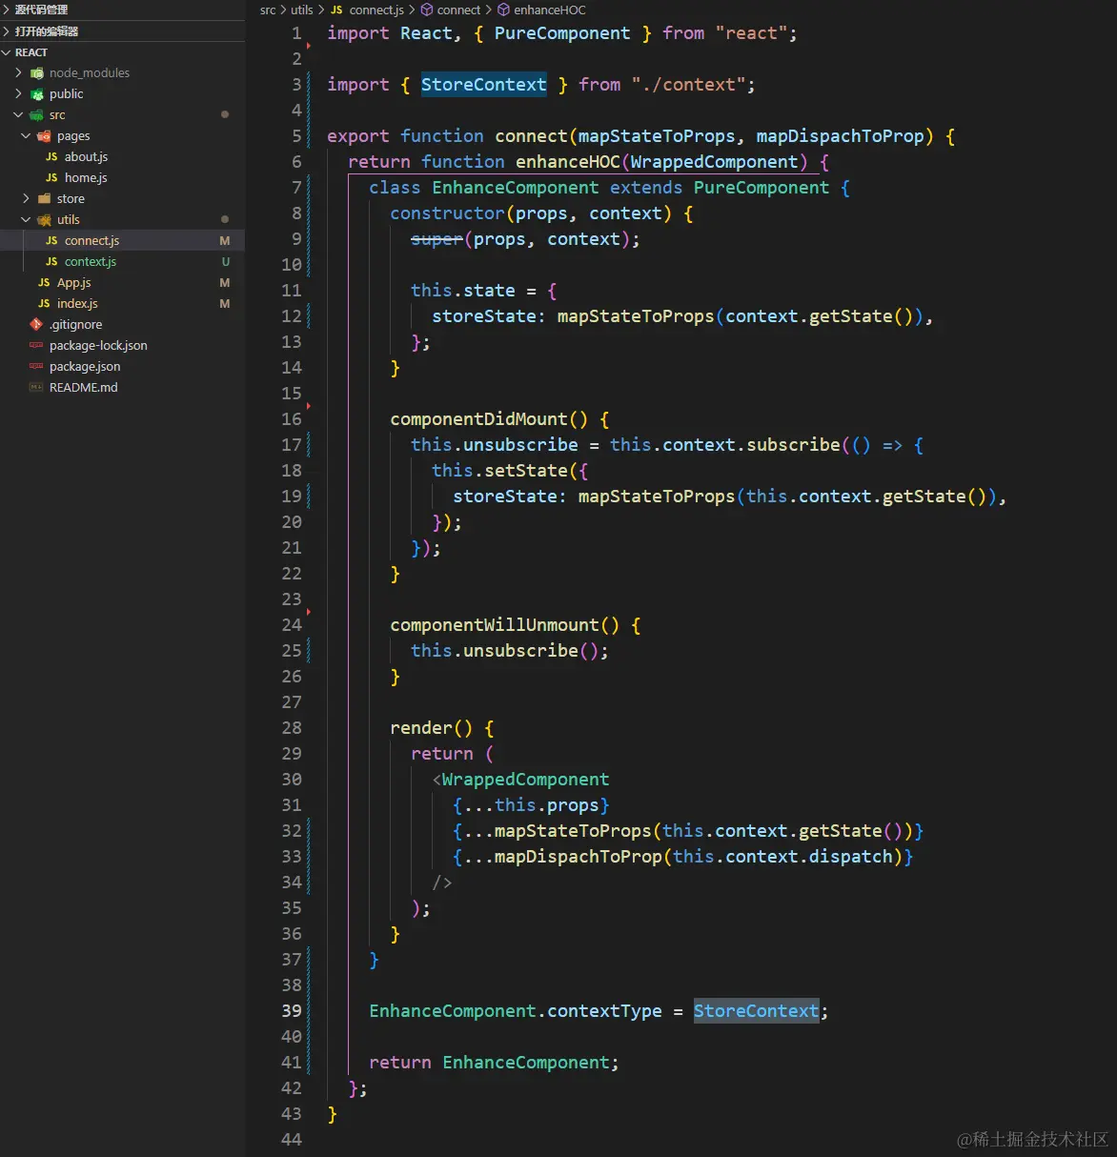Click the node_modules folder icon
The height and width of the screenshot is (1157, 1117).
(37, 72)
